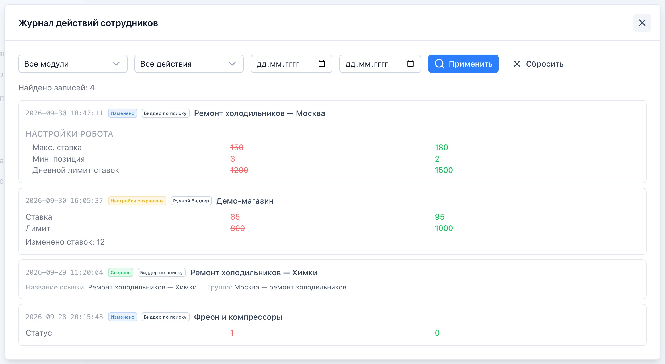Image resolution: width=665 pixels, height=364 pixels.
Task: Click 'Изменено' badge on Фреон entry
Action: point(122,317)
